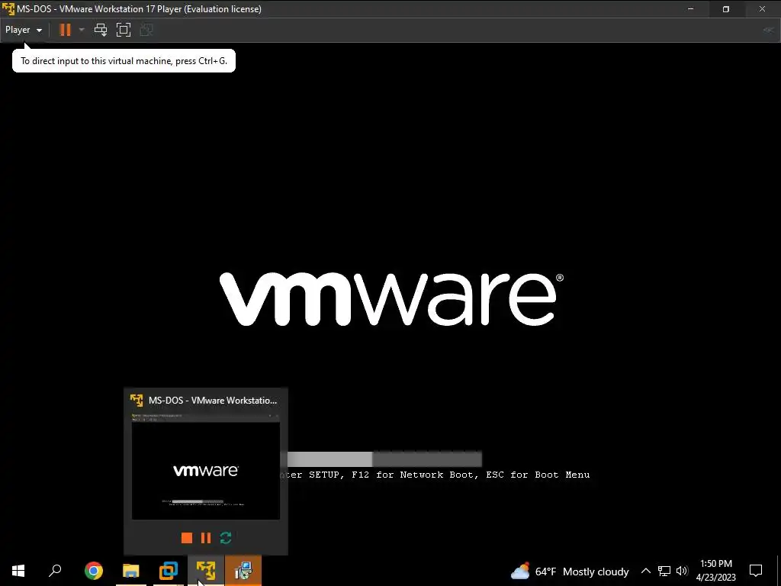781x586 pixels.
Task: Open weather widget showing 64°F
Action: [x=570, y=571]
